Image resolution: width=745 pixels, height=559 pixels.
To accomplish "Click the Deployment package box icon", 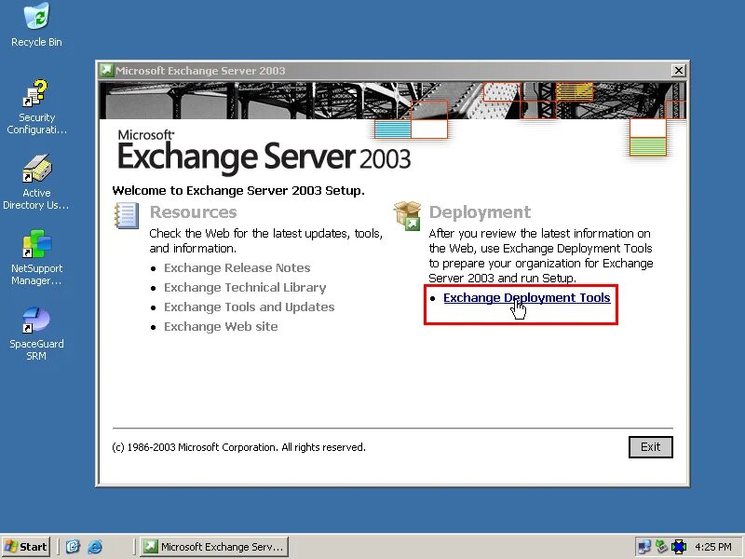I will pyautogui.click(x=407, y=216).
